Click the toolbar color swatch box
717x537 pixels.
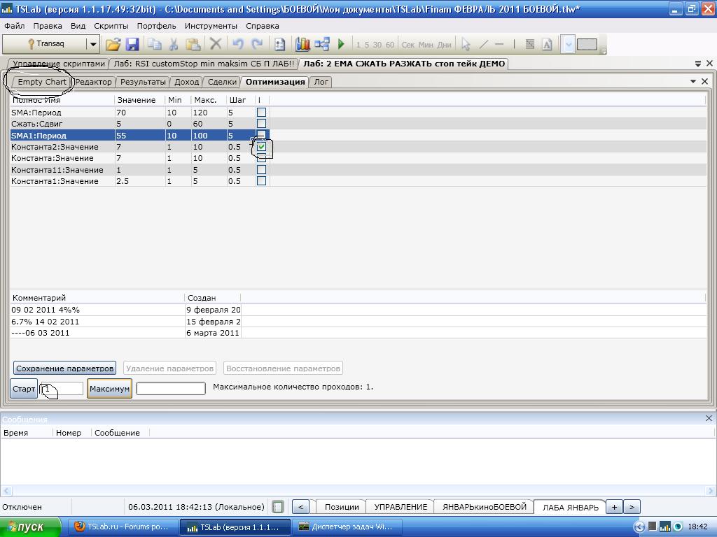[x=587, y=44]
